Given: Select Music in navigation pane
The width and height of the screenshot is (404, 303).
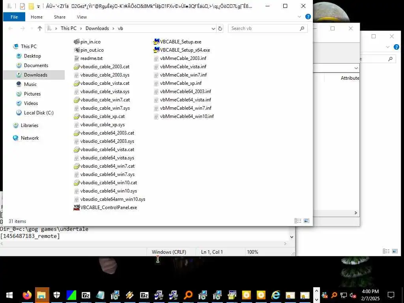Looking at the screenshot, I should 30,84.
